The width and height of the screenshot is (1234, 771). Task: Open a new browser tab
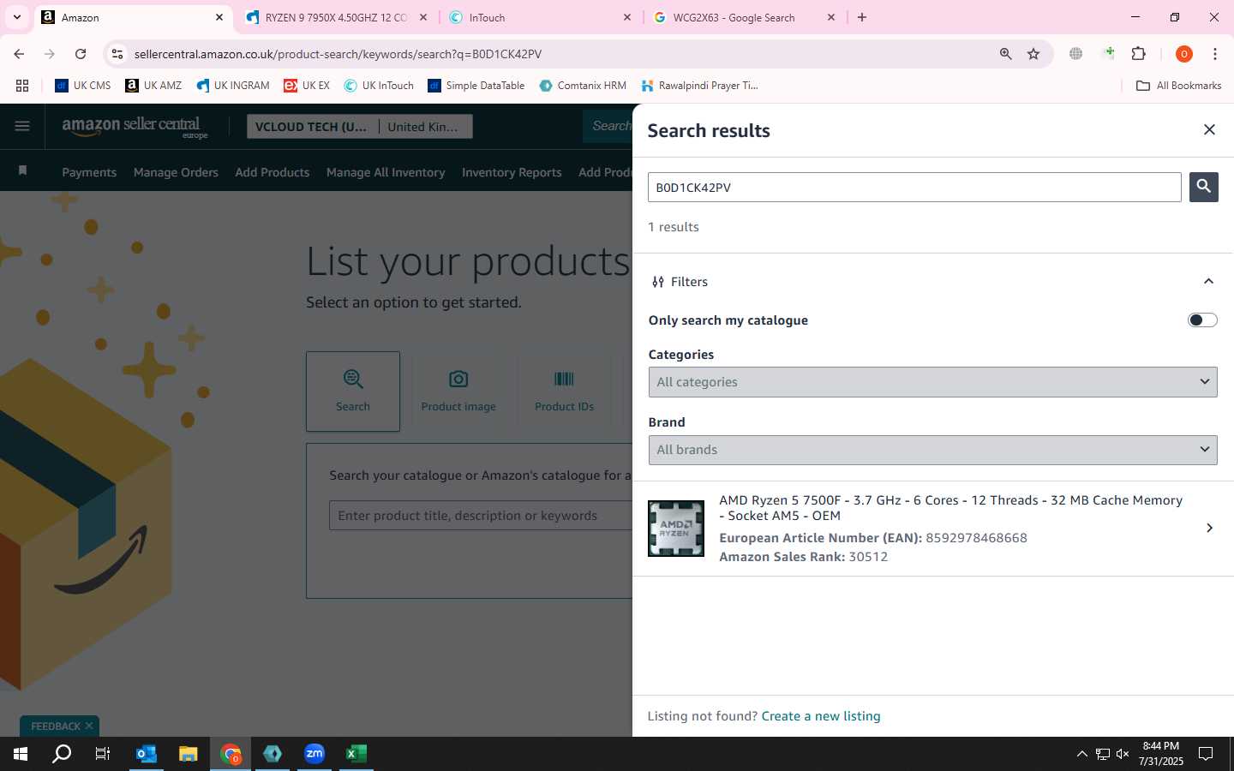point(862,17)
